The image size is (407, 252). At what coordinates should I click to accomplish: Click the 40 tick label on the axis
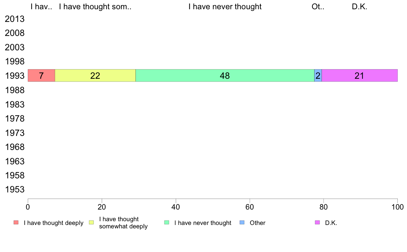(176, 207)
